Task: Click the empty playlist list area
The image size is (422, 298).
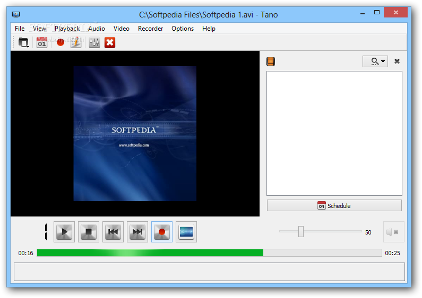Action: click(334, 133)
